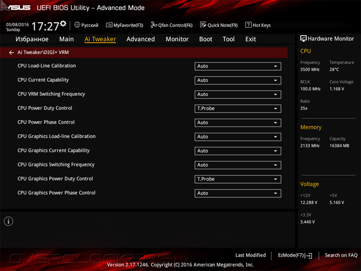Select CPU Graphics Current Capability label
Viewport: 361px width, 271px height.
click(x=54, y=150)
